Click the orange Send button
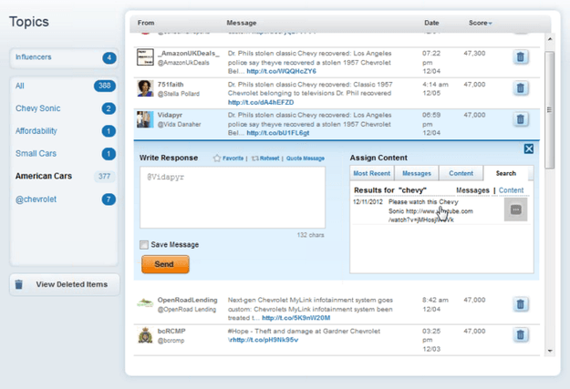This screenshot has height=389, width=570. 165,264
